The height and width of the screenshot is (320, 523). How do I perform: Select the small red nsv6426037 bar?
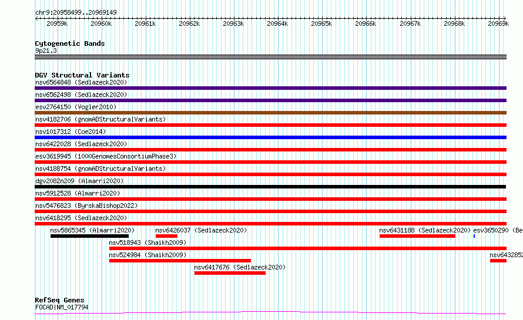pos(166,236)
